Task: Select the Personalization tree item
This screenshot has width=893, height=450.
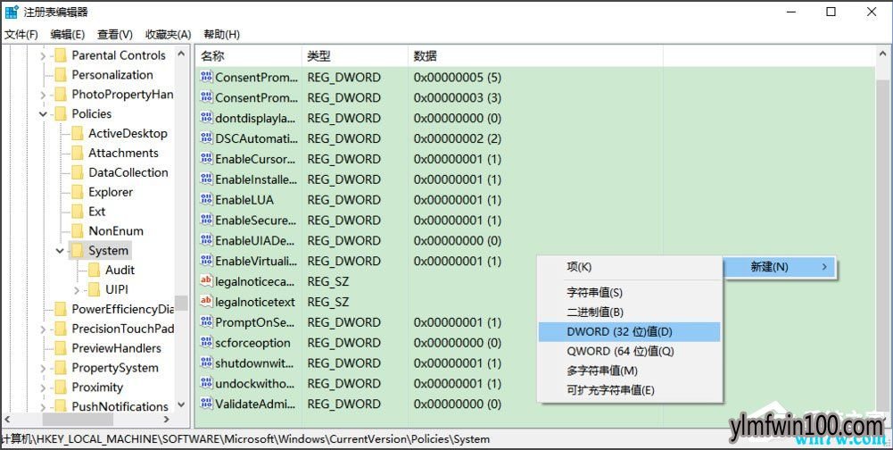Action: coord(112,75)
